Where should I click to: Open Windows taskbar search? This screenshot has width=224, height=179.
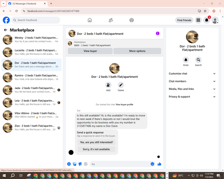click(13, 175)
